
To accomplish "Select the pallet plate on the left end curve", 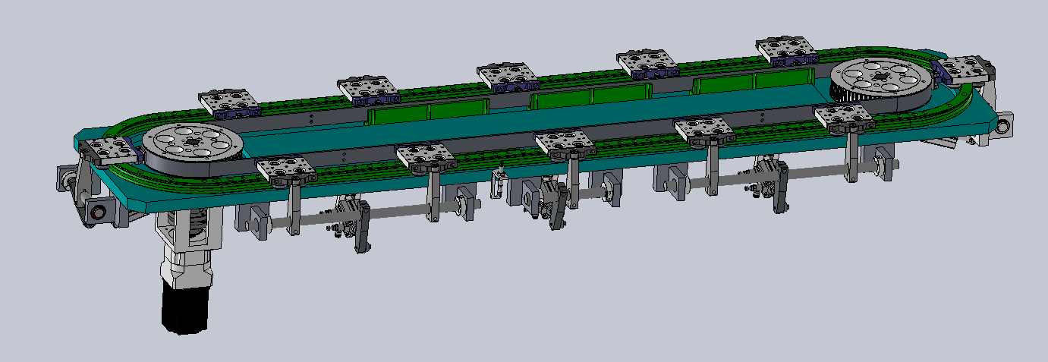I will (x=113, y=152).
